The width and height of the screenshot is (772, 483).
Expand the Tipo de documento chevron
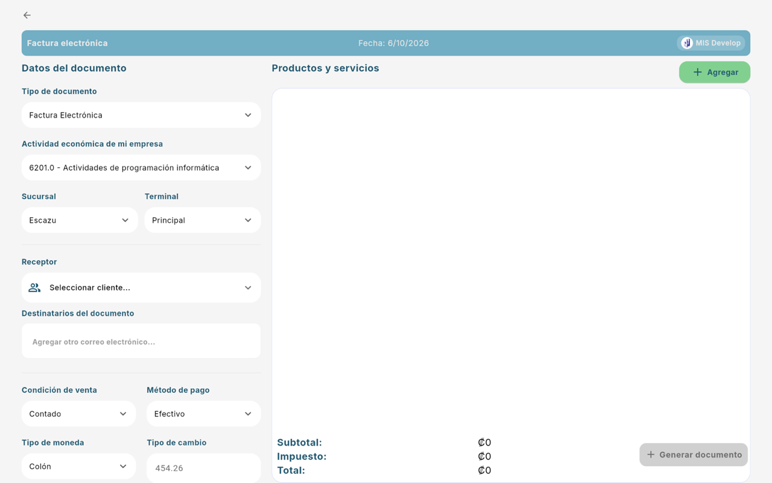point(248,115)
